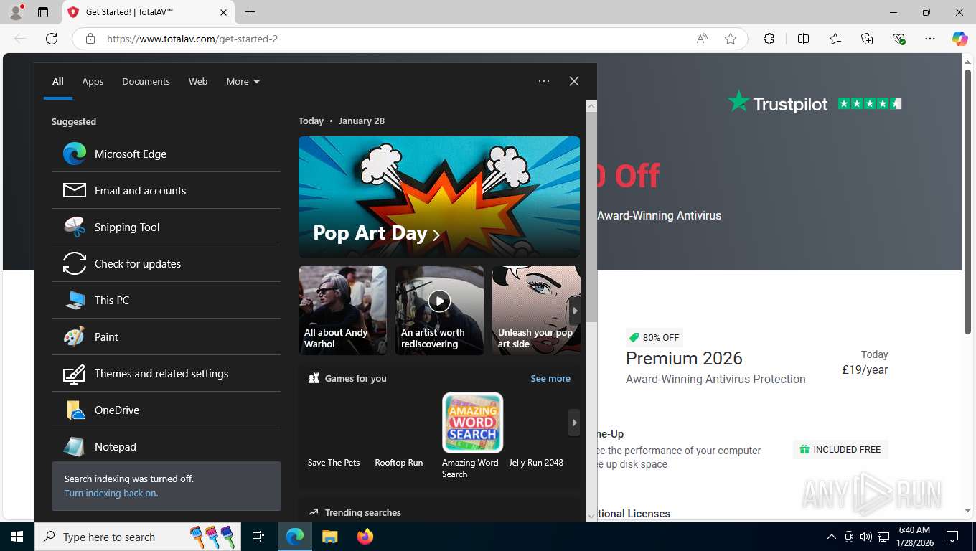Close the Get Started TotalAV tab

[x=223, y=12]
